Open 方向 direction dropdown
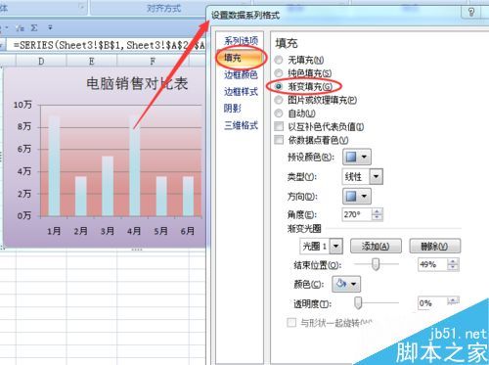This screenshot has height=365, width=489. click(x=357, y=197)
